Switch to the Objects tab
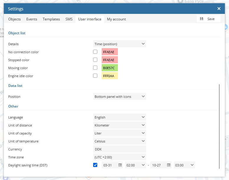 [14, 19]
